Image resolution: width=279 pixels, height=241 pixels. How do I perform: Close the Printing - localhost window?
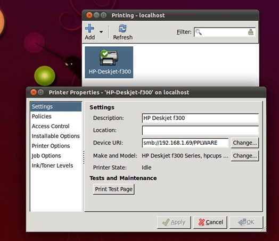(x=89, y=15)
